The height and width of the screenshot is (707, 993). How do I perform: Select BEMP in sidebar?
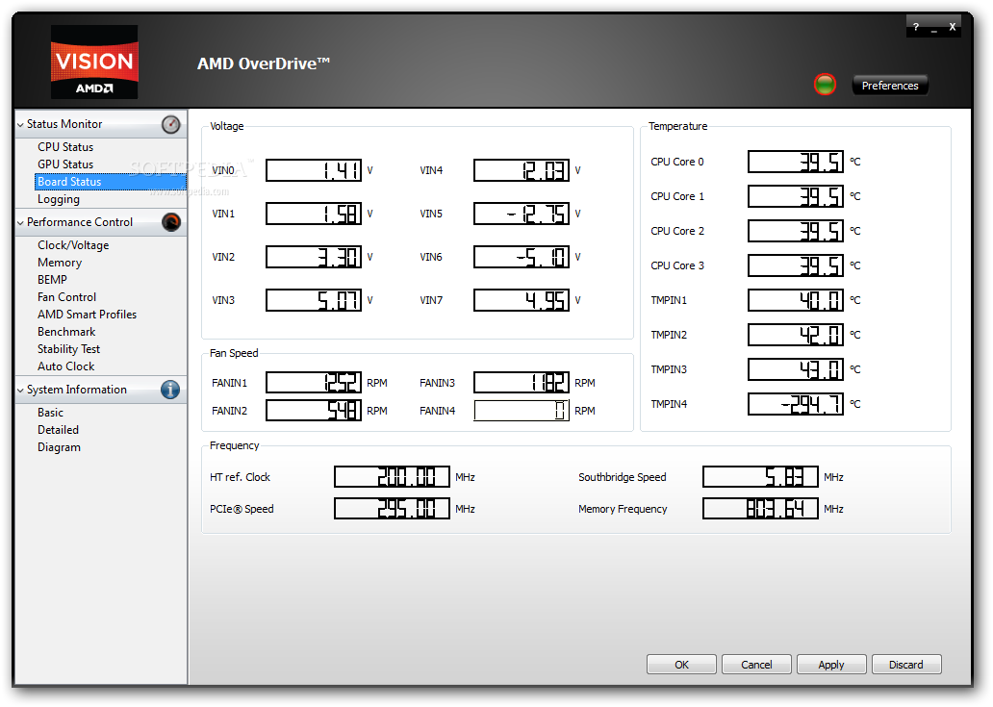pos(52,280)
